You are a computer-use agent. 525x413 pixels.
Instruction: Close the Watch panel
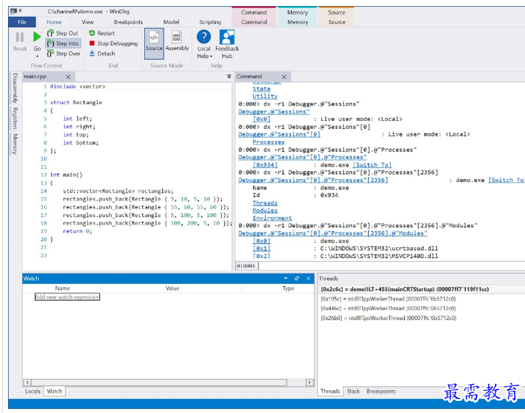coord(309,279)
